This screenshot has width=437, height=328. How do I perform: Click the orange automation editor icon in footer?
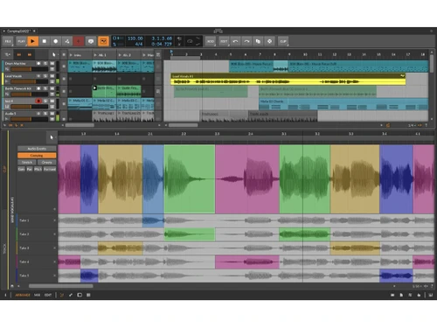coord(62,295)
